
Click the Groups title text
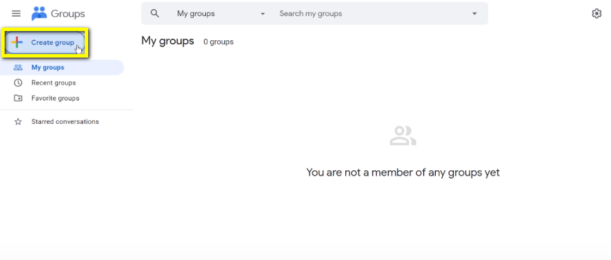pyautogui.click(x=68, y=14)
